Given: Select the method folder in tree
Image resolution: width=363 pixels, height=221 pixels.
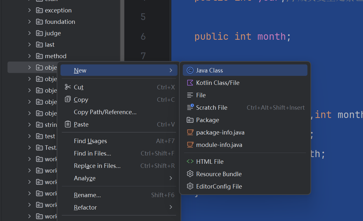Looking at the screenshot, I should (x=55, y=56).
